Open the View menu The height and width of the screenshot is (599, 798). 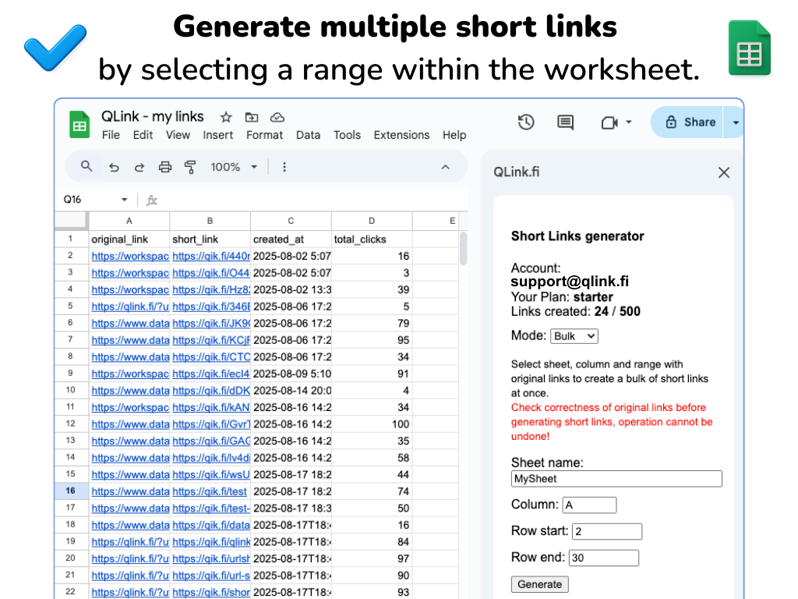pyautogui.click(x=178, y=135)
